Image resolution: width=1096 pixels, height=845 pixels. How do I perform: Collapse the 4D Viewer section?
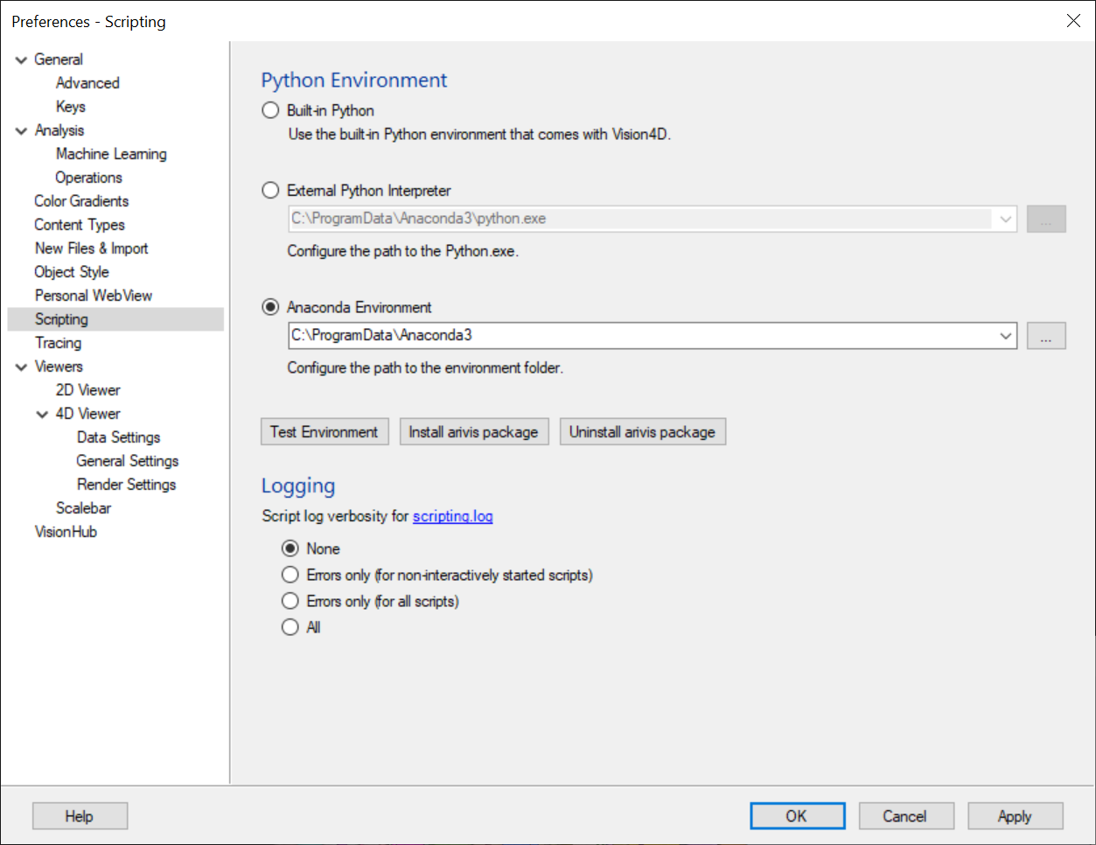41,413
